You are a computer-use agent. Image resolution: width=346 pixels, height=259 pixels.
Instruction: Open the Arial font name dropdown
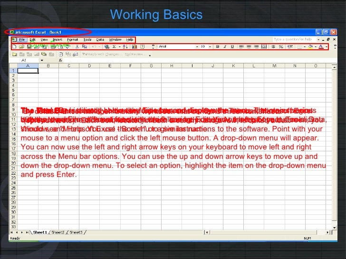click(197, 46)
